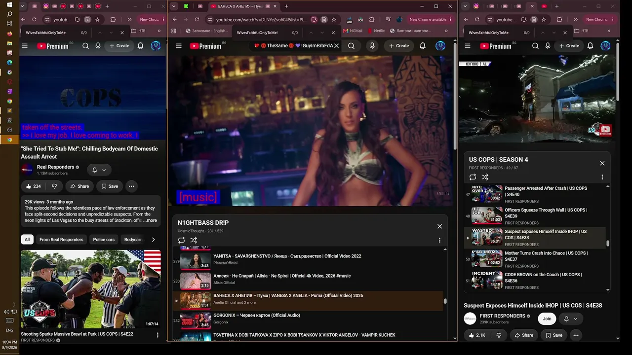Click the N1GHTBASS DR!P playlist scrollbar thumb
The width and height of the screenshot is (632, 355).
[x=445, y=301]
